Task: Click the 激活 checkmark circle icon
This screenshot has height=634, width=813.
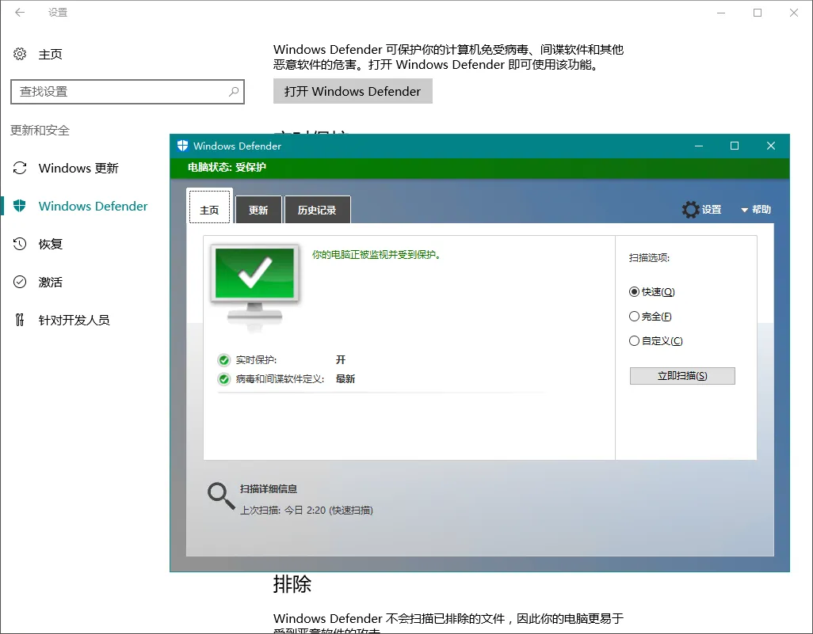Action: click(20, 282)
